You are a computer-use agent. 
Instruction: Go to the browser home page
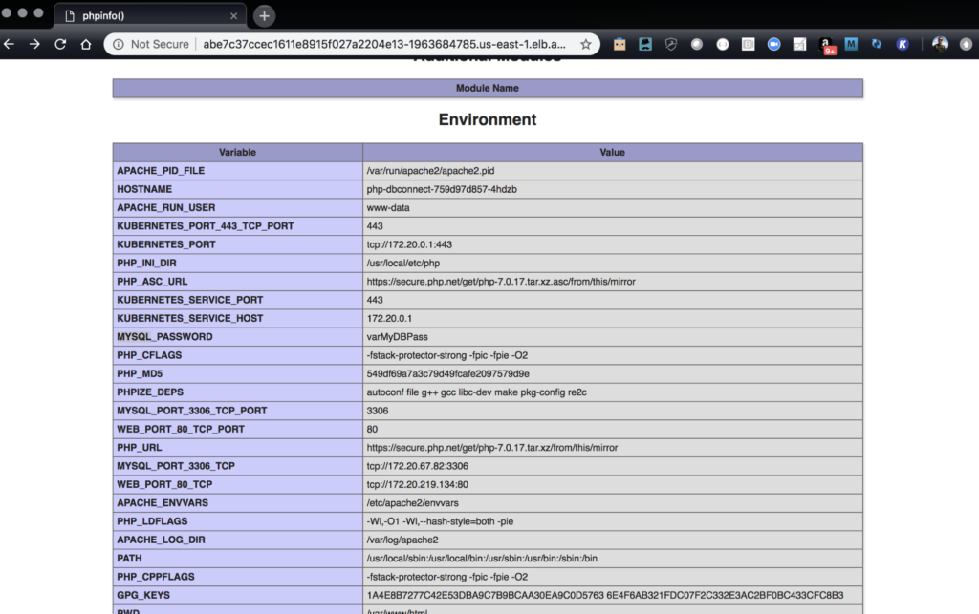tap(85, 44)
